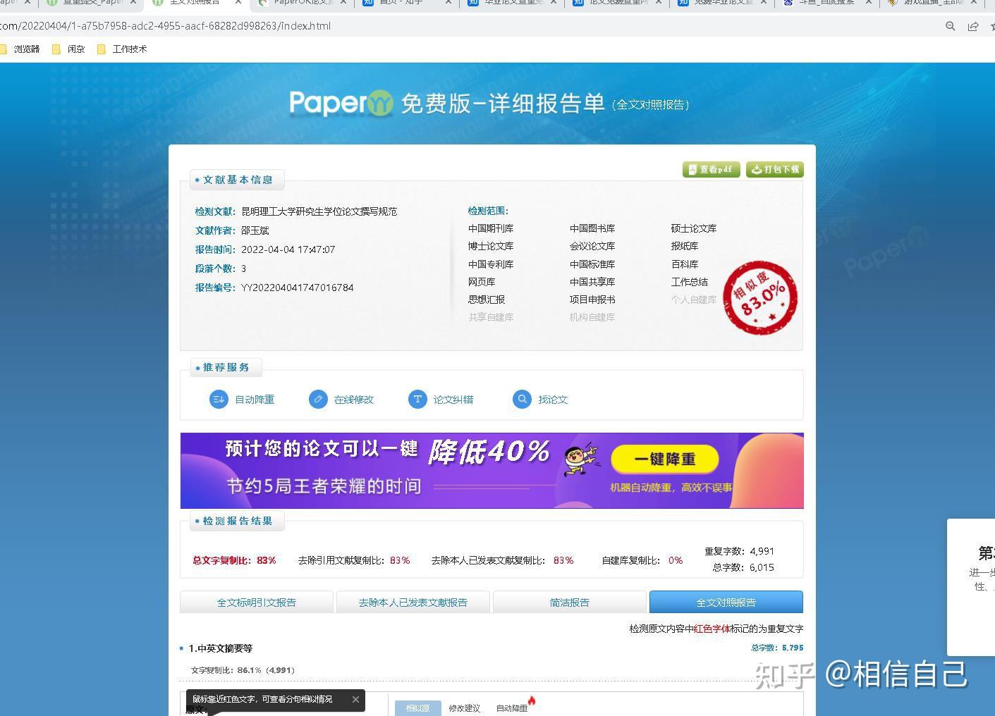The width and height of the screenshot is (995, 716).
Task: Click the 在线修改 pencil icon
Action: pyautogui.click(x=318, y=400)
